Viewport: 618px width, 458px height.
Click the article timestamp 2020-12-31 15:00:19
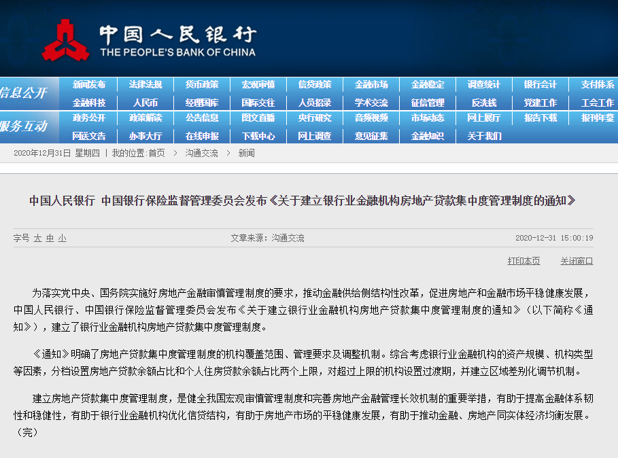[554, 238]
